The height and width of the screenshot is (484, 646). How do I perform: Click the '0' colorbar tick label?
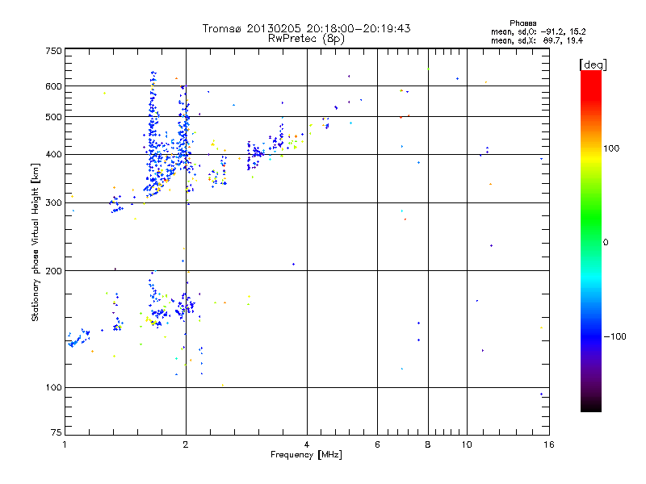click(606, 243)
